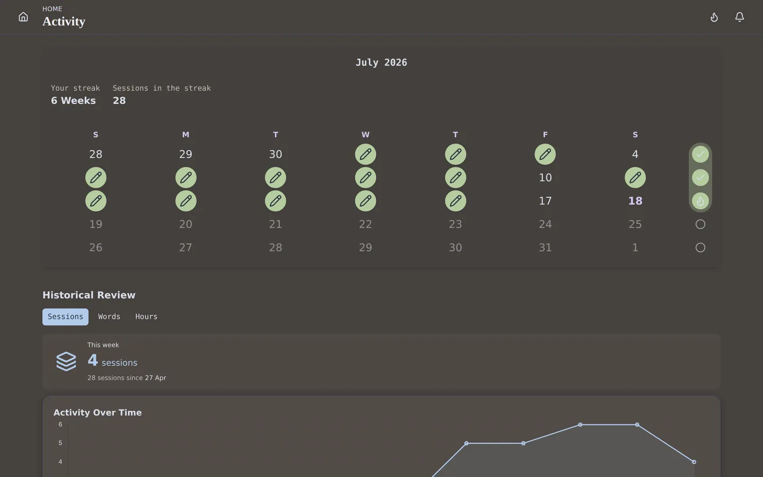Click the pencil icon for Thursday, July 16

tap(456, 201)
